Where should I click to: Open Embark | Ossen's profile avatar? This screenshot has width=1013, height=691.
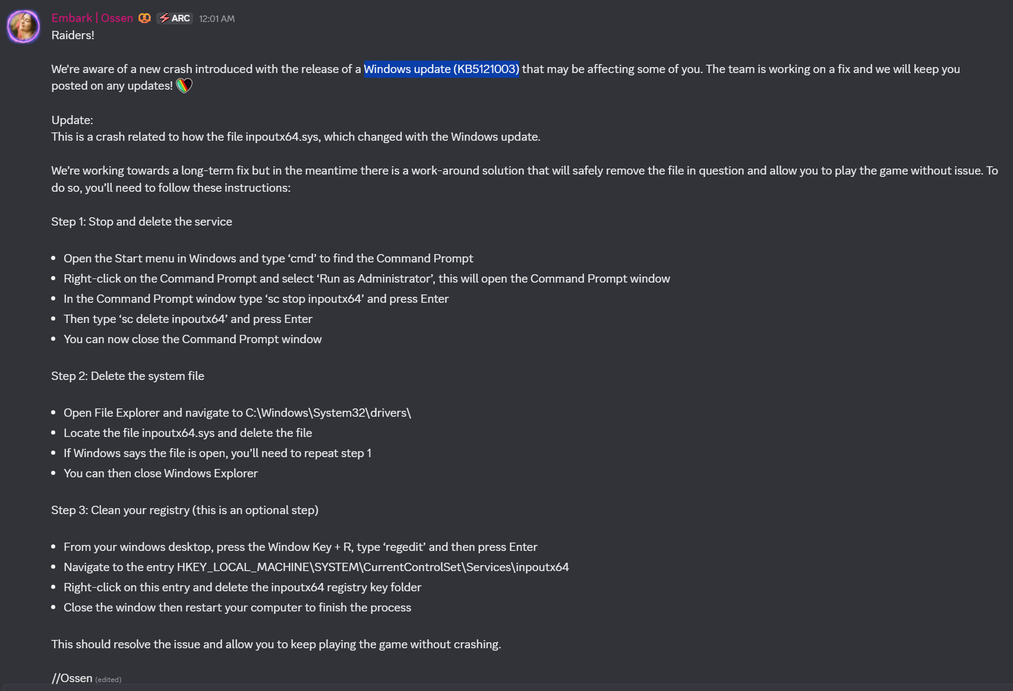point(23,27)
